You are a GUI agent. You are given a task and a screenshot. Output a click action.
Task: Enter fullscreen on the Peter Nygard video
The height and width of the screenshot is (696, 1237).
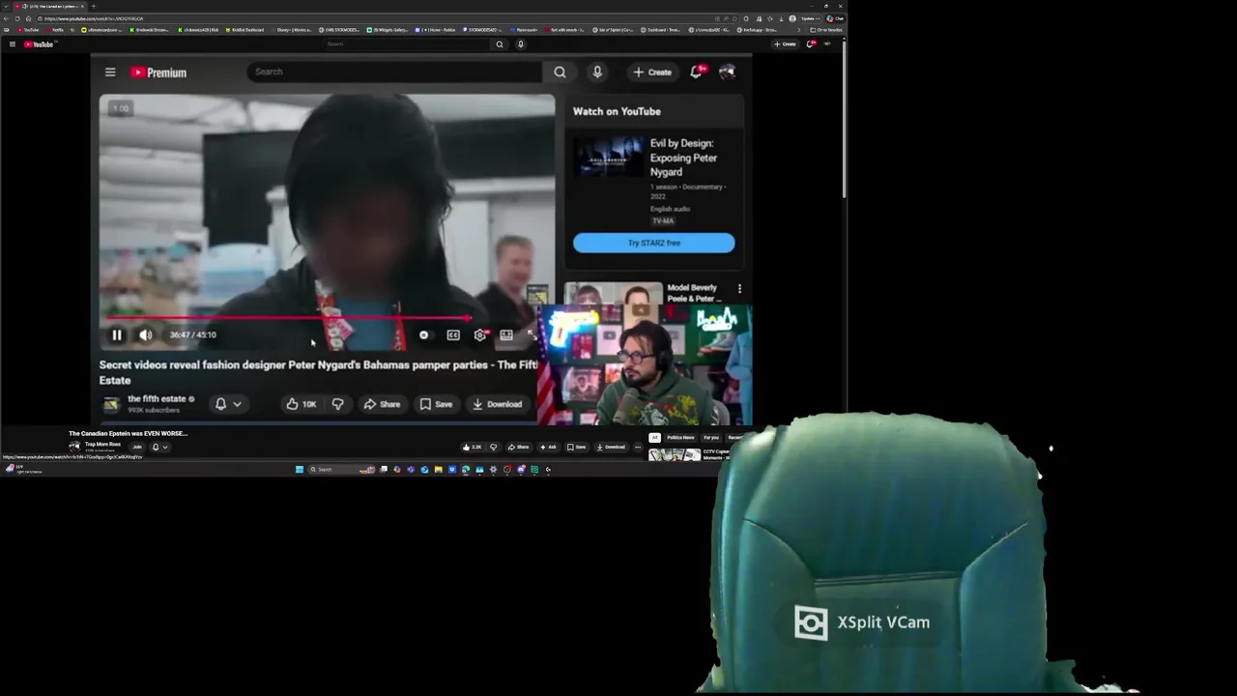pos(531,335)
